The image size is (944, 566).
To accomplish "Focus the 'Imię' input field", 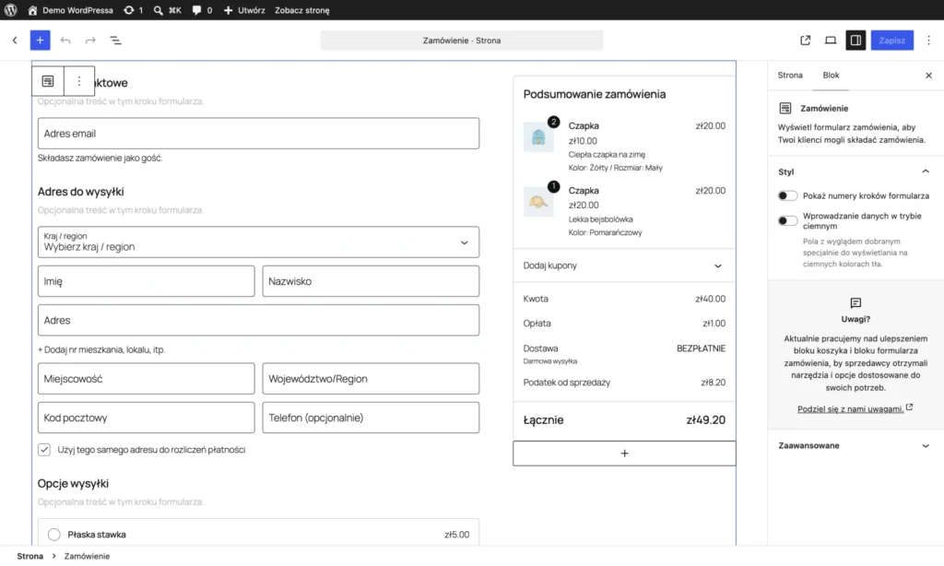I will pyautogui.click(x=147, y=281).
